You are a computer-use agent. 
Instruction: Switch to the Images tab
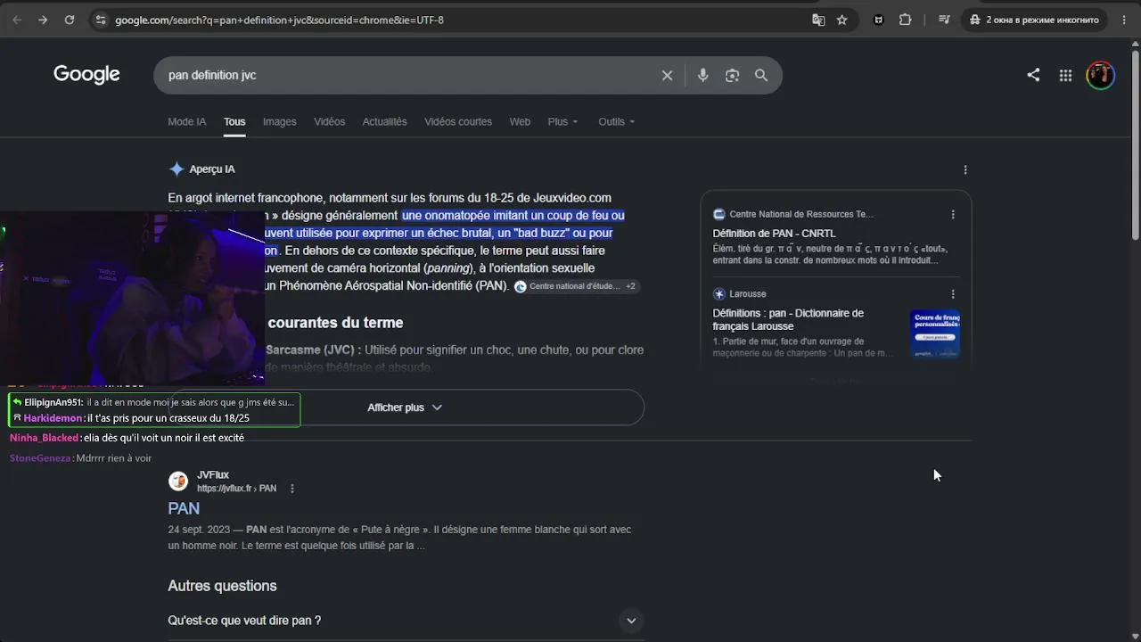(279, 121)
